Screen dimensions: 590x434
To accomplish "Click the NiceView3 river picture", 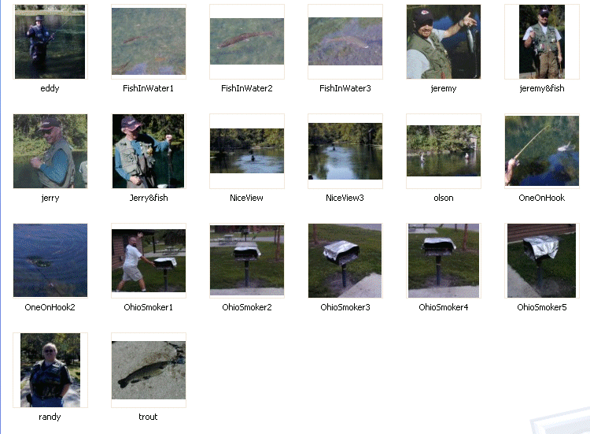I will click(345, 151).
